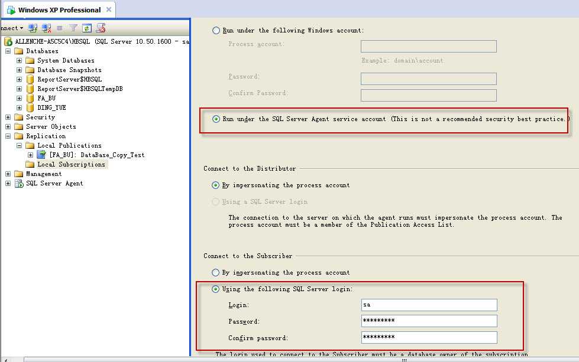Viewport: 579px width, 362px height.
Task: Click the Disconnect server icon
Action: [x=47, y=28]
